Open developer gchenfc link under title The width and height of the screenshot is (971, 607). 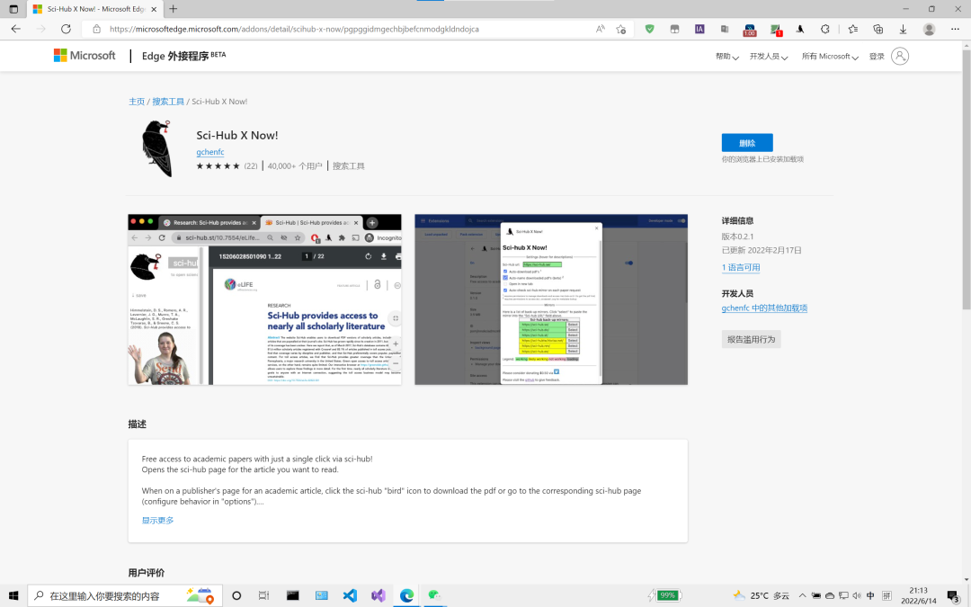[209, 152]
